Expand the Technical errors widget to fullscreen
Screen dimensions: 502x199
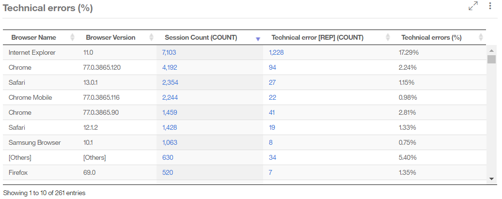pos(473,6)
